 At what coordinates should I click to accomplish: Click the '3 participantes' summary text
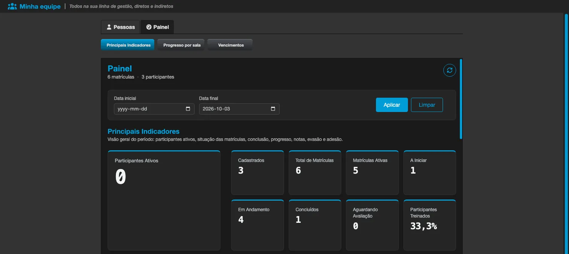158,77
